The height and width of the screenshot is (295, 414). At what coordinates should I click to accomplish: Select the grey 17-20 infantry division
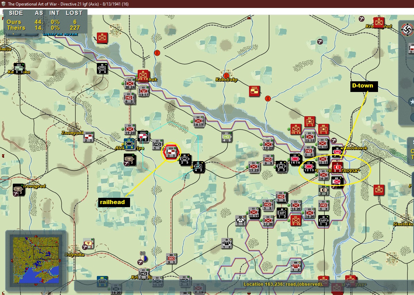pyautogui.click(x=268, y=221)
